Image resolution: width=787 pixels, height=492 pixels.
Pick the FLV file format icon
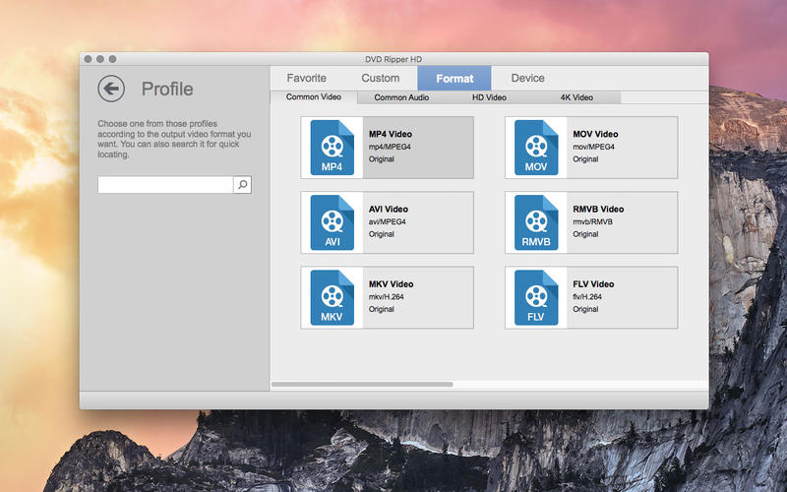tap(536, 297)
